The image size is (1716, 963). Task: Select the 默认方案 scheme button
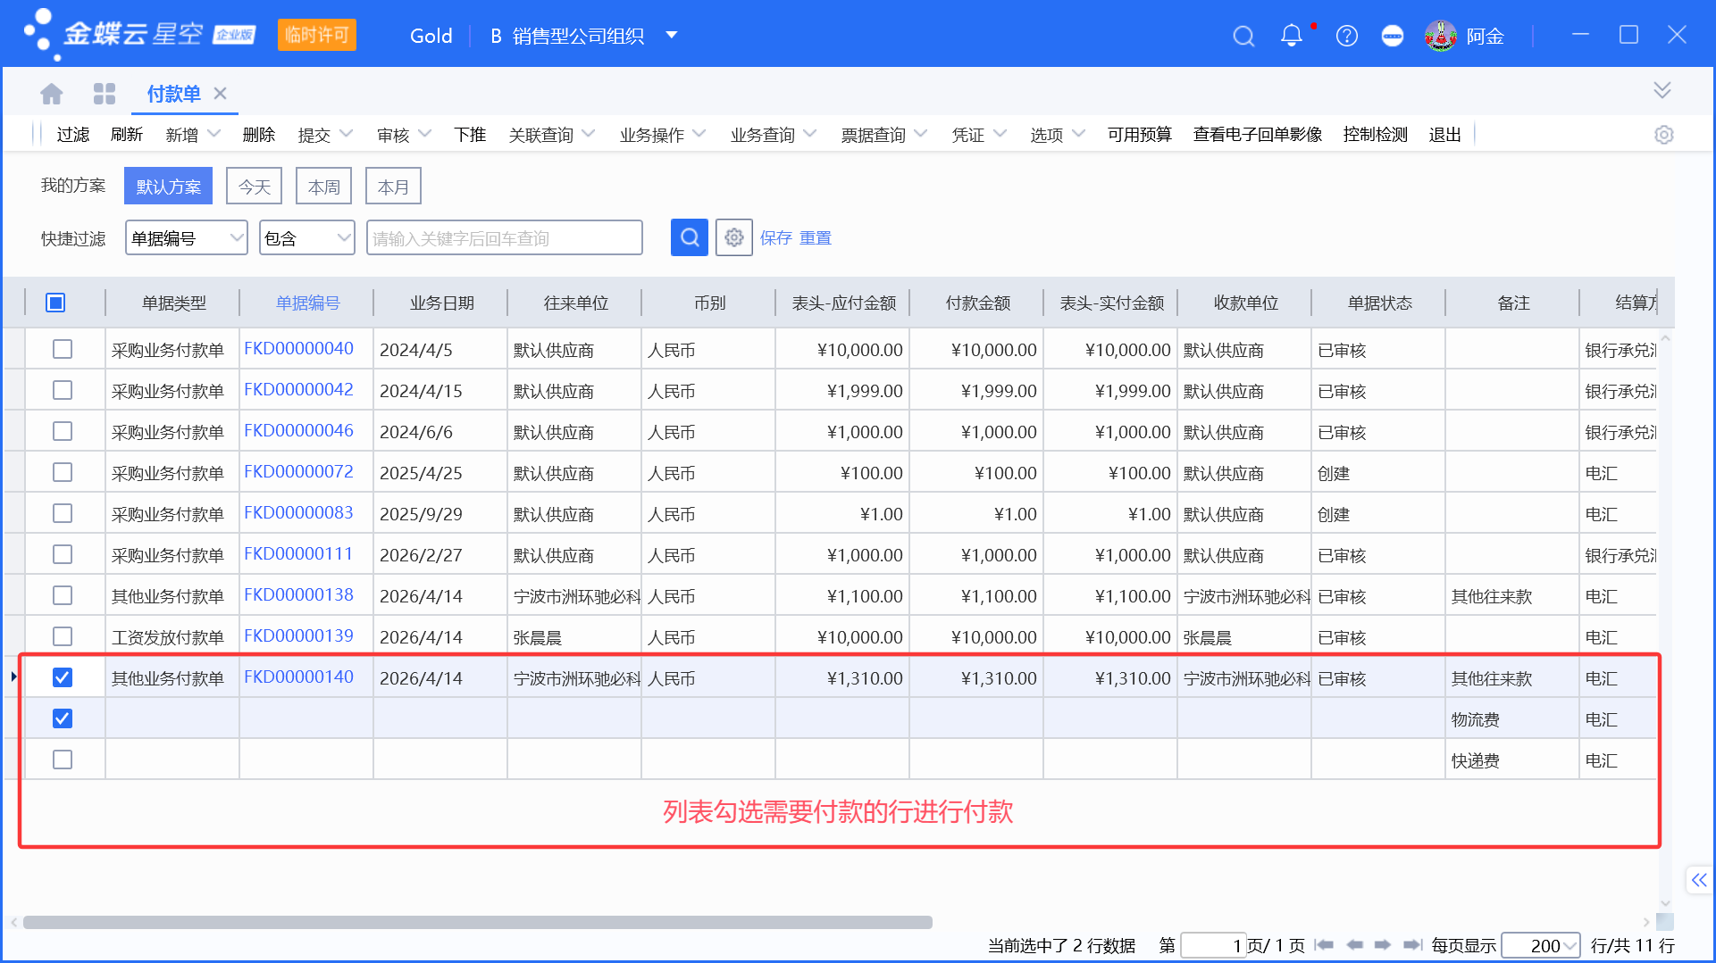[168, 186]
